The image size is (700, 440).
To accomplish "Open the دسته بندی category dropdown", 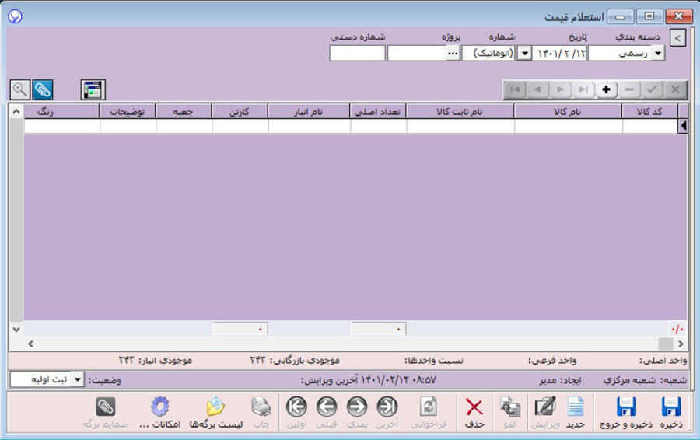I will pyautogui.click(x=657, y=54).
